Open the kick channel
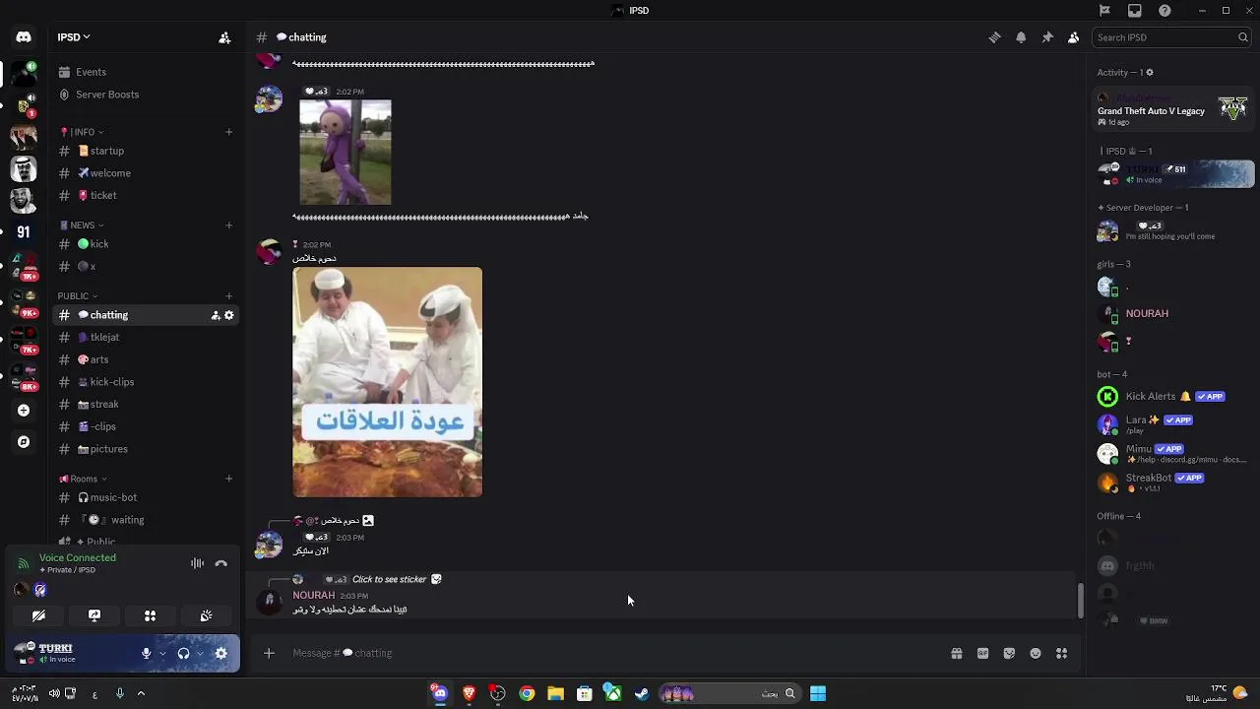 pyautogui.click(x=146, y=244)
